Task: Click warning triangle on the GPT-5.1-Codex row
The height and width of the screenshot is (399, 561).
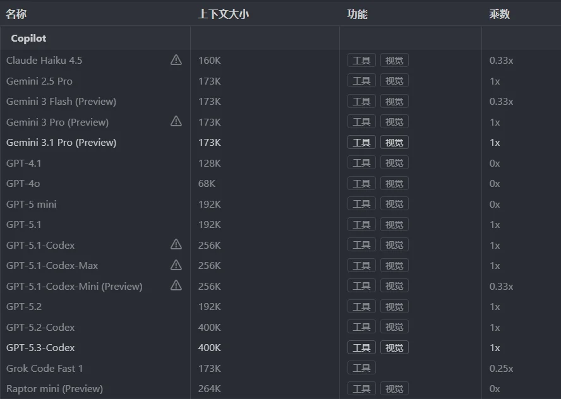Action: (x=176, y=244)
